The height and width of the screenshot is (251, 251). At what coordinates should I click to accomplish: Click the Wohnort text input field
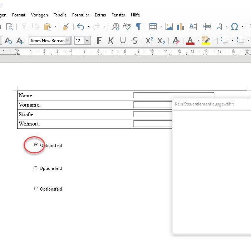point(153,124)
